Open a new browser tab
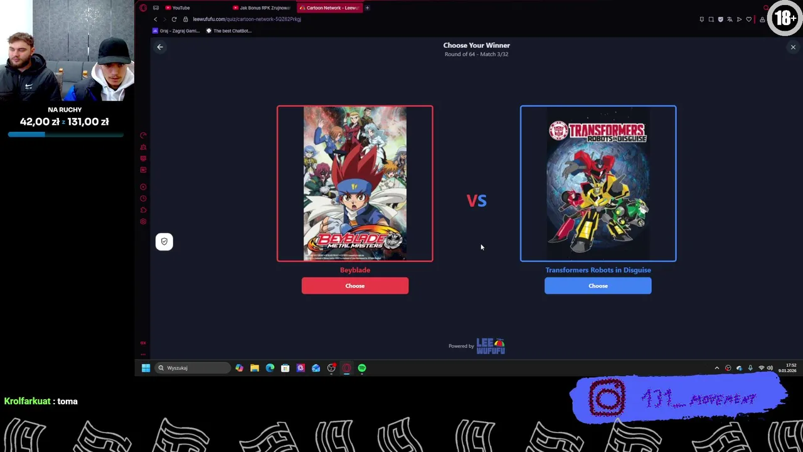The image size is (803, 452). pos(367,8)
